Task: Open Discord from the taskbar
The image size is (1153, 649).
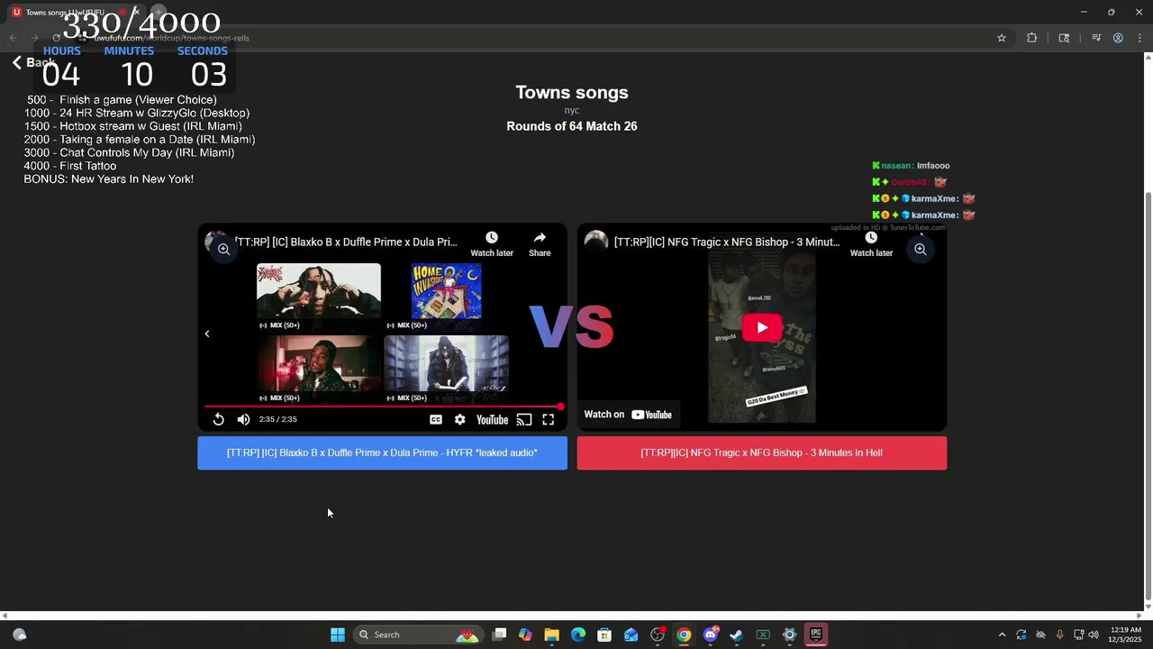Action: [710, 635]
